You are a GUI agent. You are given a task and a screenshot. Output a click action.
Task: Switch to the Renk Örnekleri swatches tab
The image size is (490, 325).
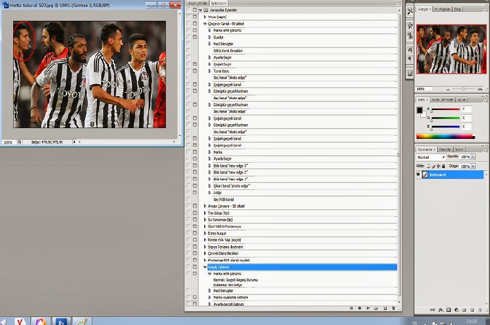point(442,100)
